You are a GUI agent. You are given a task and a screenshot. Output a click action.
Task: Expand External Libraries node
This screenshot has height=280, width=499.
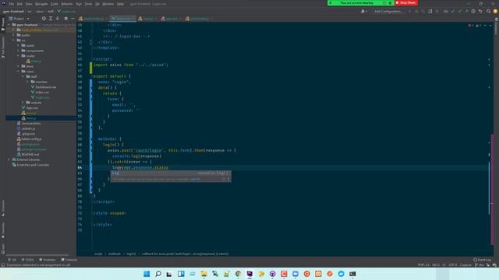[9, 159]
